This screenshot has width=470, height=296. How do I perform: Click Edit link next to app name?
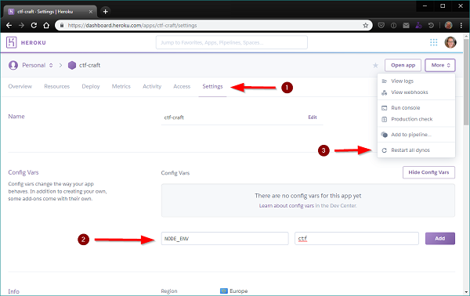click(x=313, y=117)
